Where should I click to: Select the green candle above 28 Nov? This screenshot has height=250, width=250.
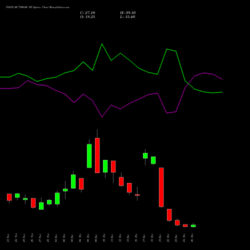click(x=49, y=202)
